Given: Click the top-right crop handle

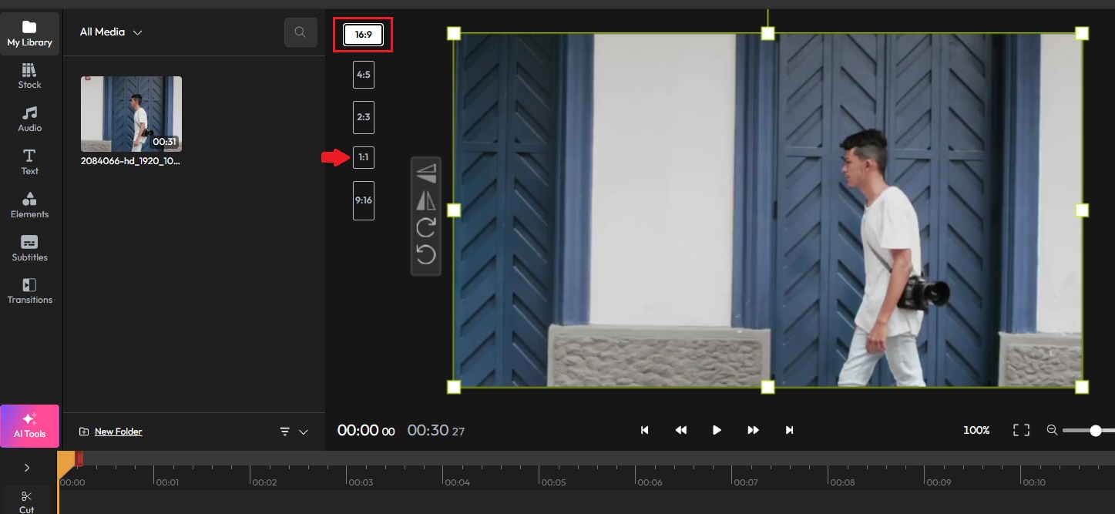Looking at the screenshot, I should coord(1082,33).
